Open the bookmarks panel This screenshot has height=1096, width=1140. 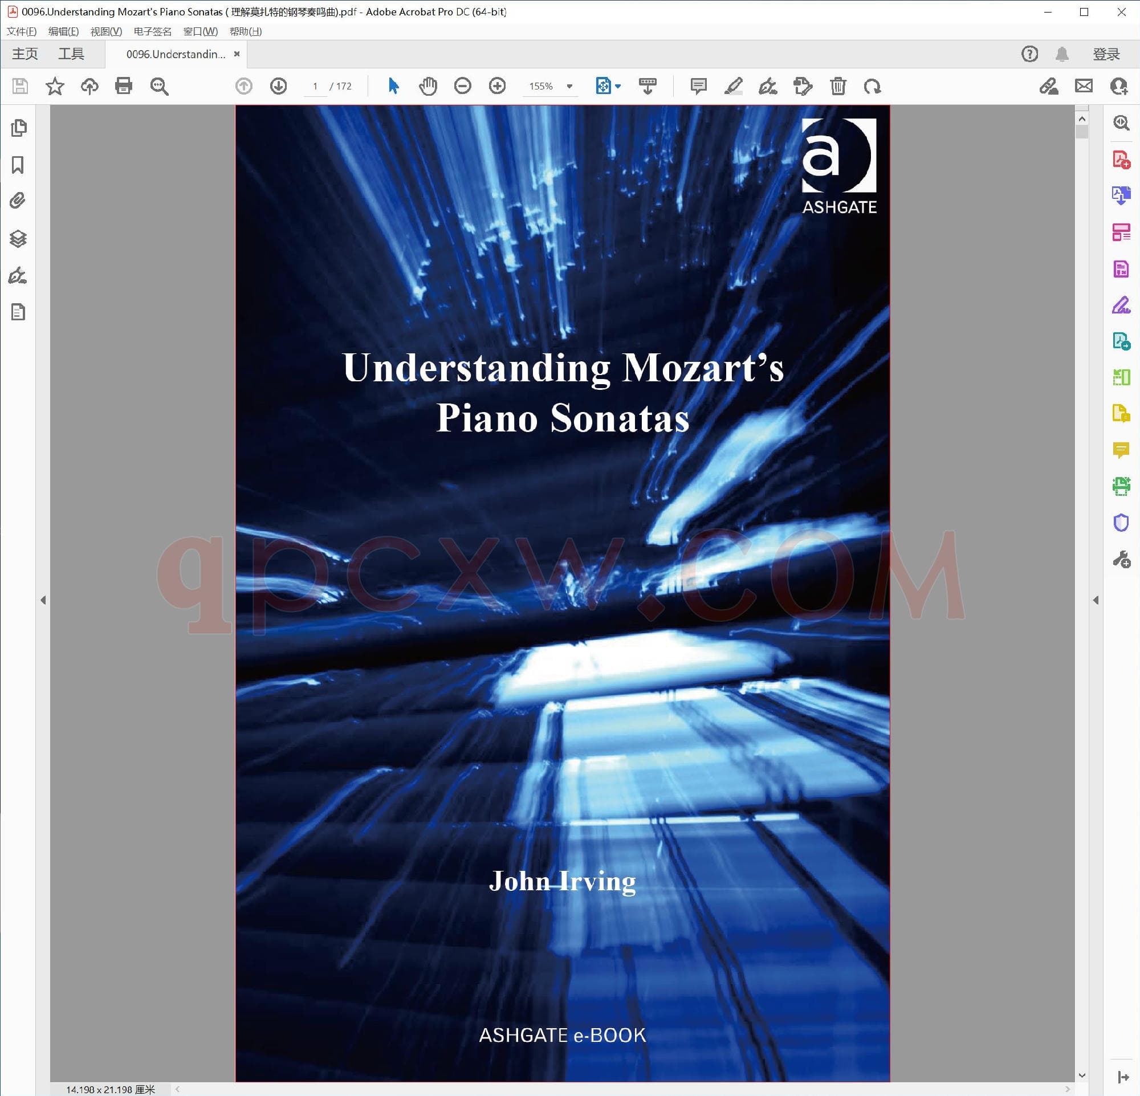18,165
